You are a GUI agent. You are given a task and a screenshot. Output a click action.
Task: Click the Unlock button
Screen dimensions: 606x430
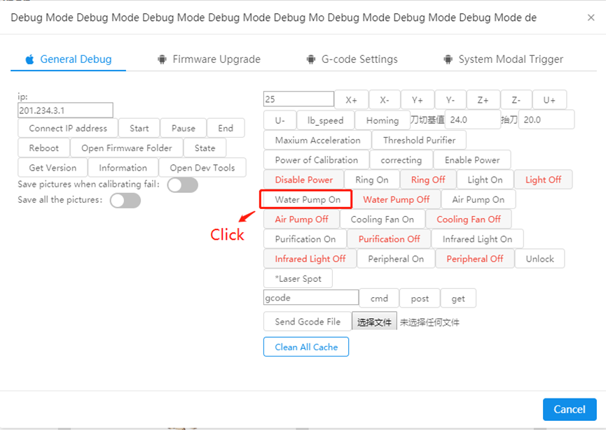(539, 258)
